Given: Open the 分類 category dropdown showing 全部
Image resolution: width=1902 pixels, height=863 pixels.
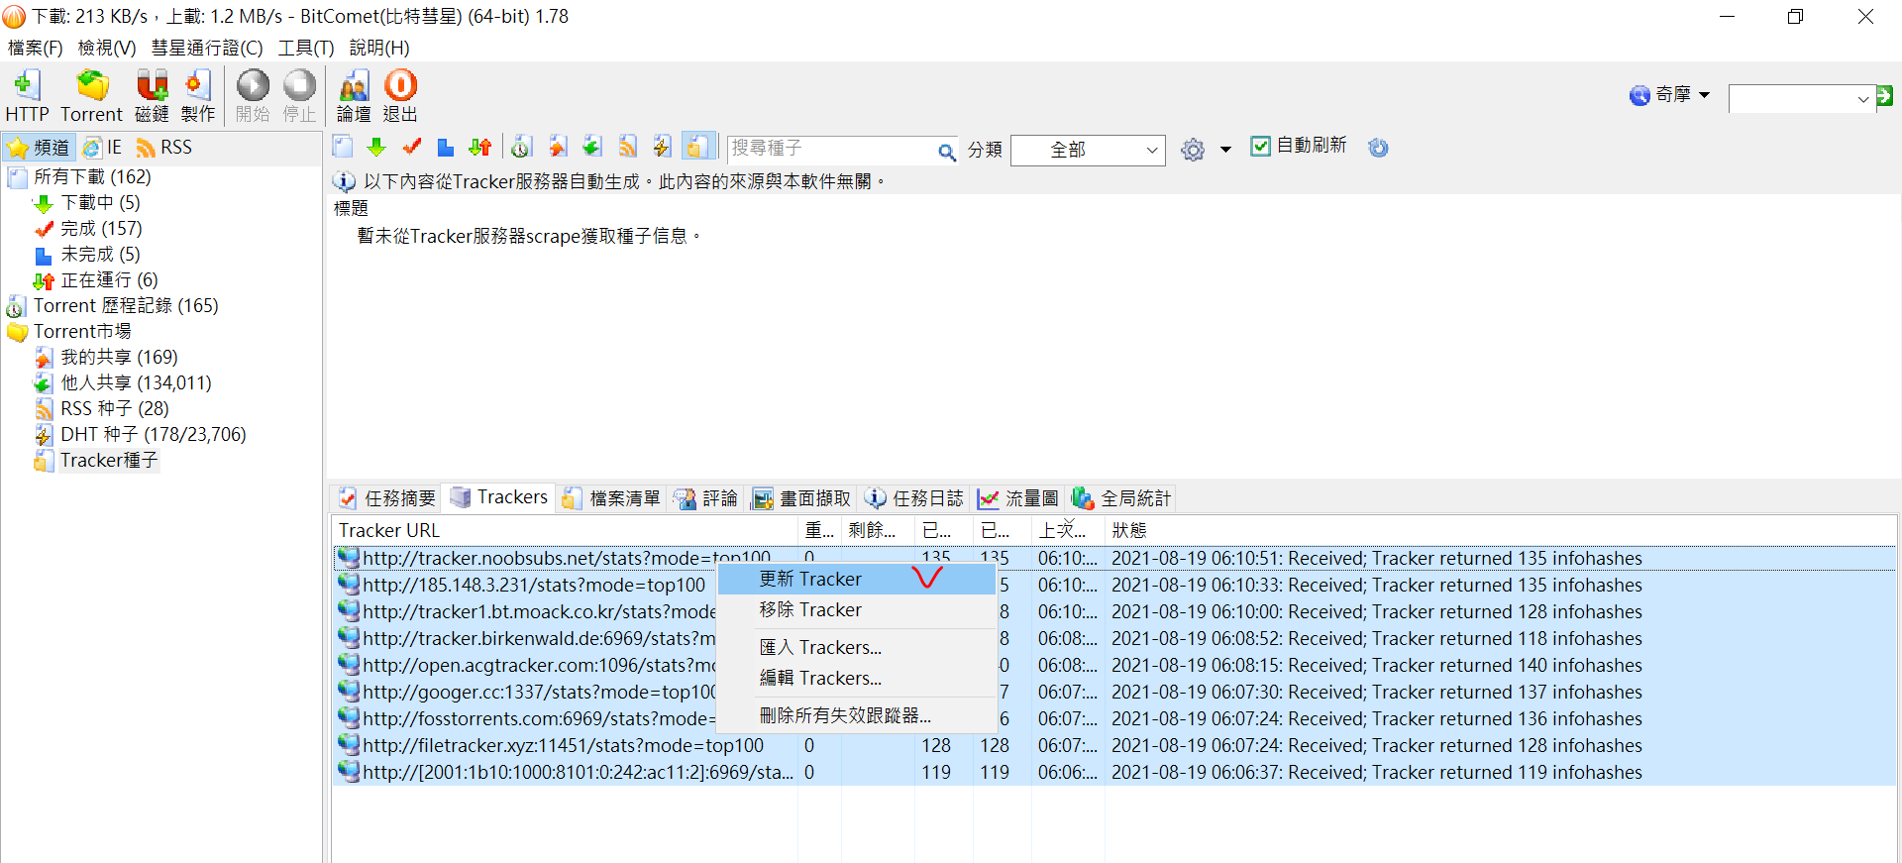Looking at the screenshot, I should [1088, 150].
